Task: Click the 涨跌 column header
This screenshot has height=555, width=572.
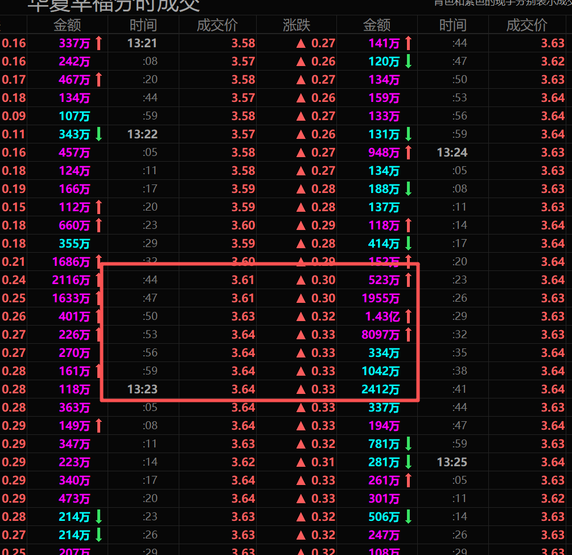Action: (x=296, y=25)
